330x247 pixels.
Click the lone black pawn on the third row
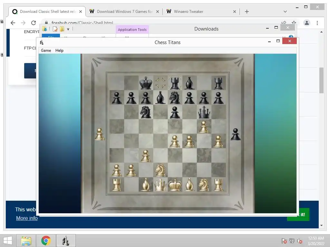175,112
